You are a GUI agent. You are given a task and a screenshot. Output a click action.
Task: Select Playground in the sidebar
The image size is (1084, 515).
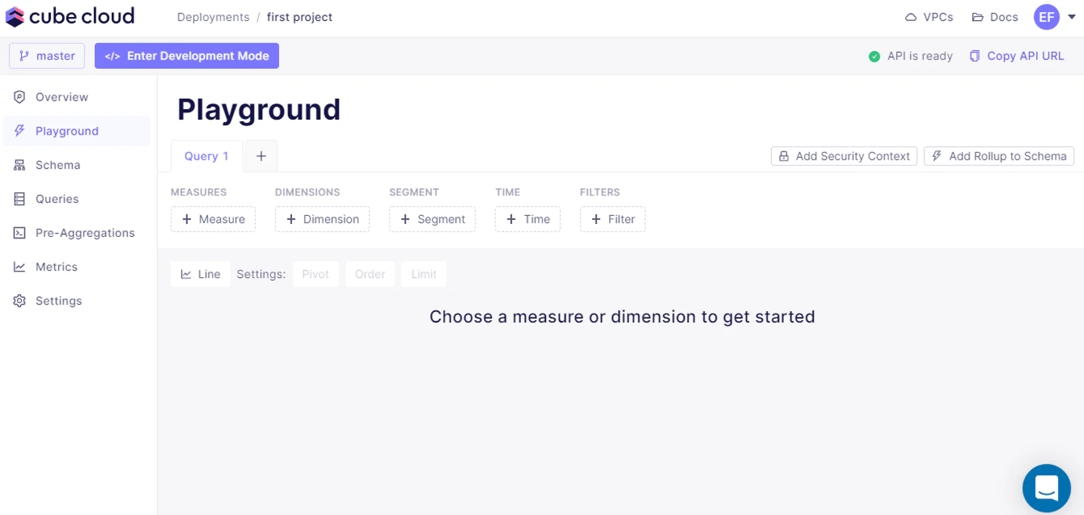pos(77,131)
